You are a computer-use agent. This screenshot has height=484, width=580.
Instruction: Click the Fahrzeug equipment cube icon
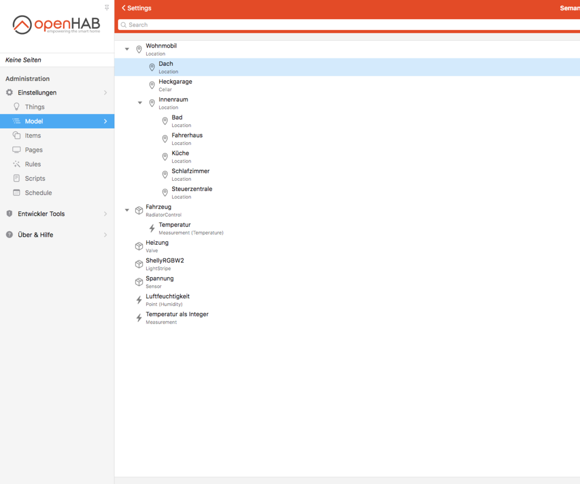139,210
